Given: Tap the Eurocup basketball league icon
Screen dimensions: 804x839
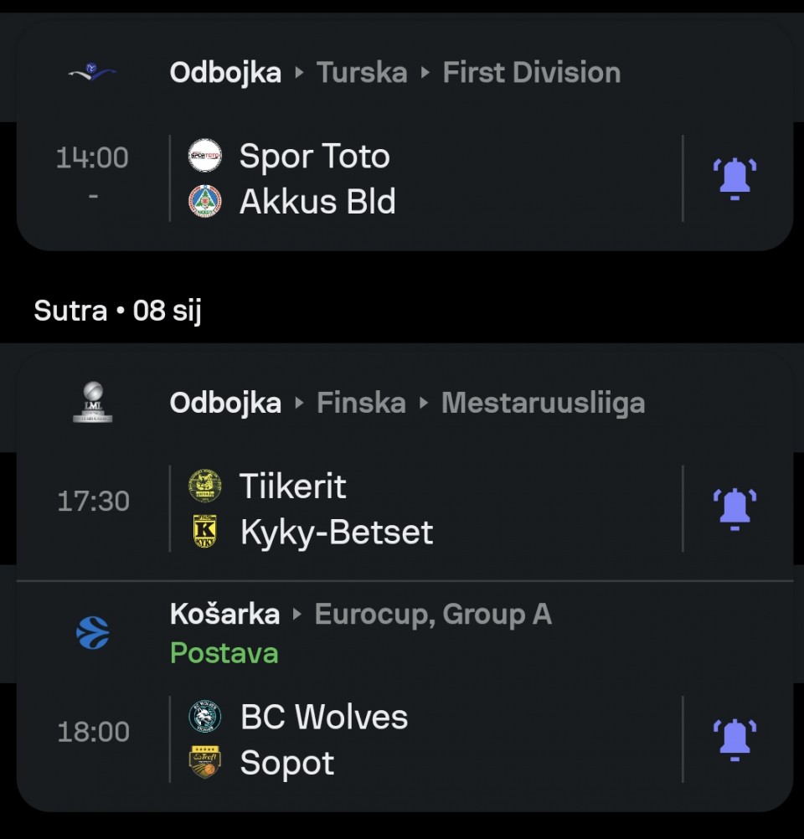Looking at the screenshot, I should click(x=92, y=632).
